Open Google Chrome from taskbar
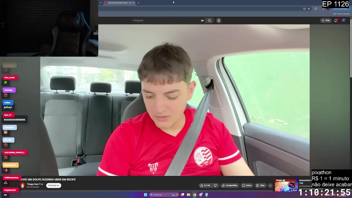 point(194,195)
